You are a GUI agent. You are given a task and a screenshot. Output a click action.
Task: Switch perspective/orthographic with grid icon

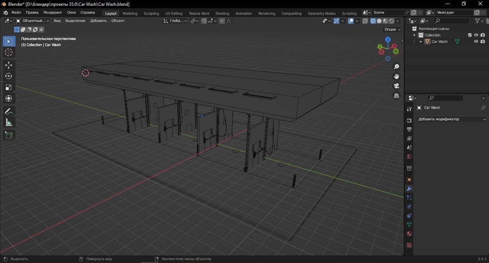point(397,95)
